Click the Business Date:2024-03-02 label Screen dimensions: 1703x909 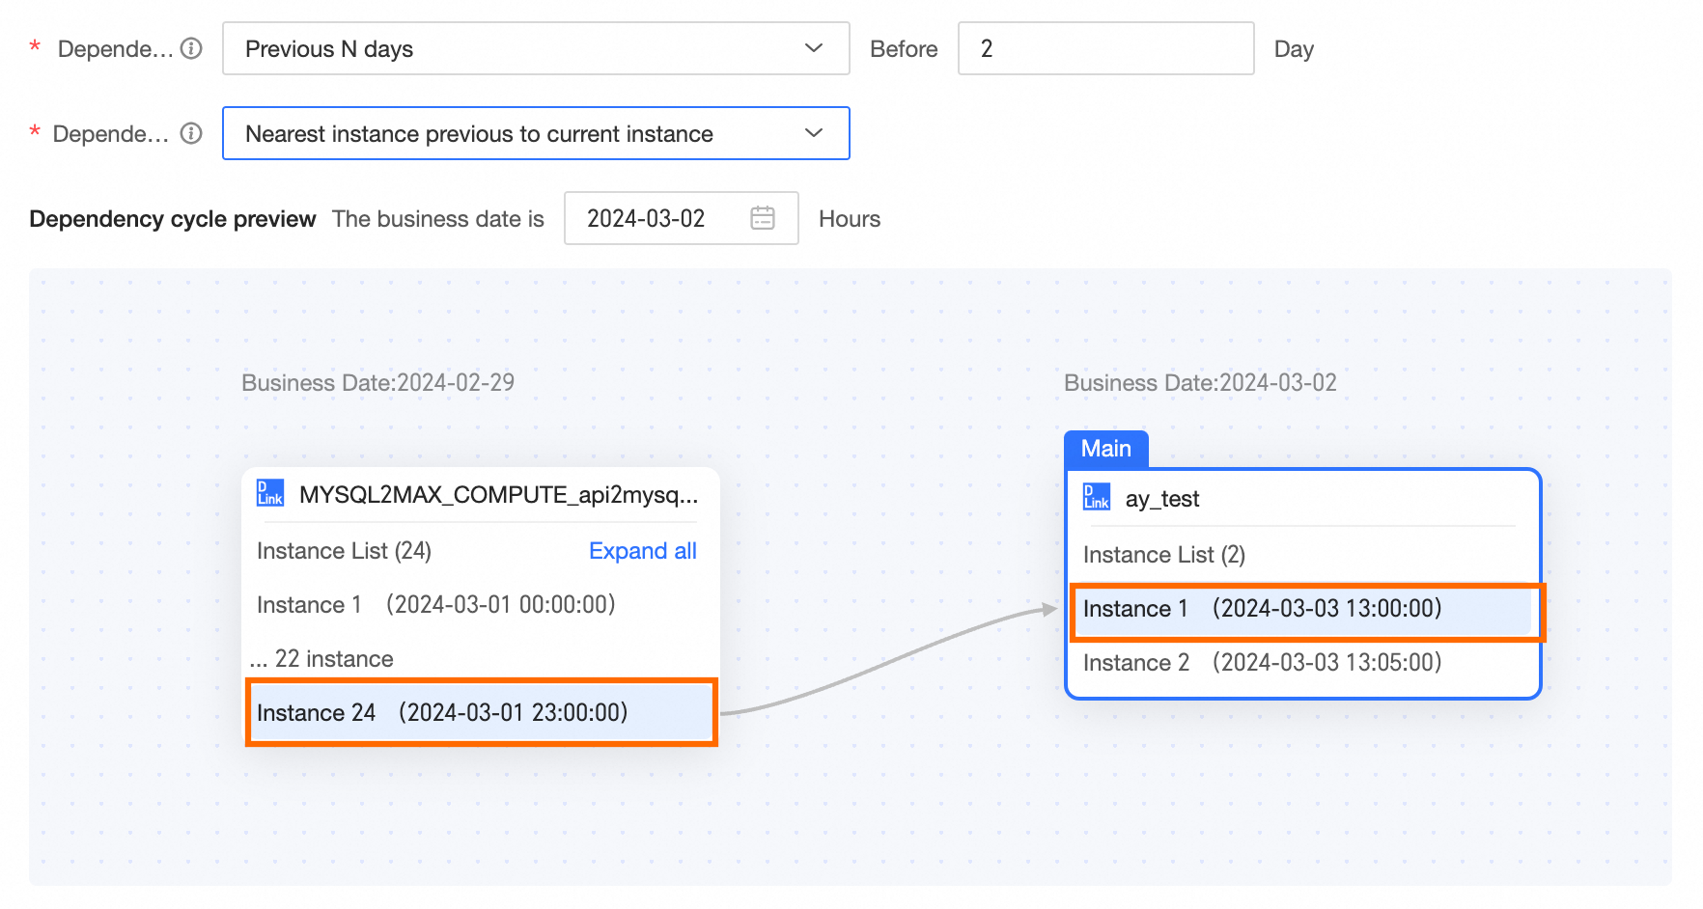tap(1200, 383)
